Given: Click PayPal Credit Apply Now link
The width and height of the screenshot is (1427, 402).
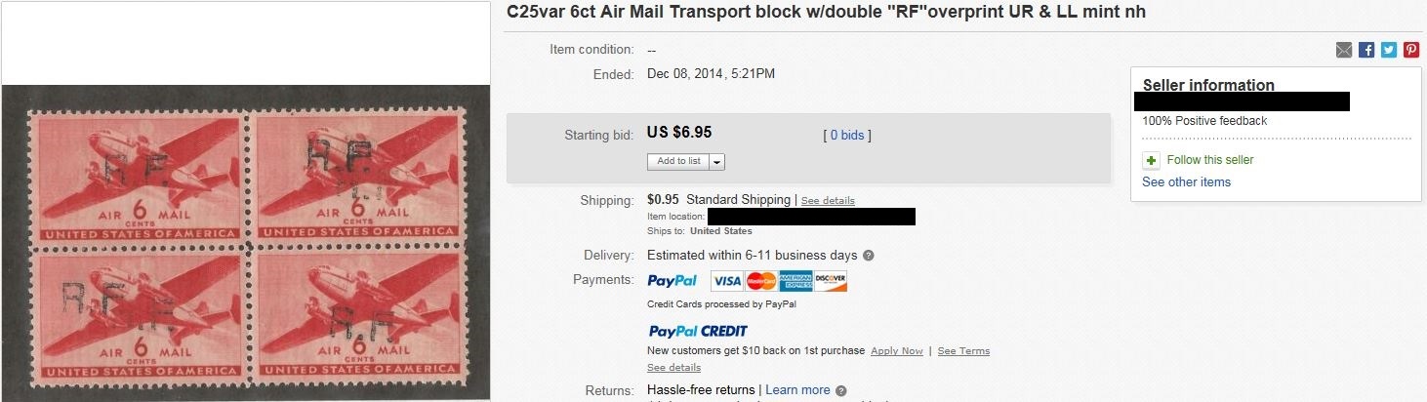Looking at the screenshot, I should pyautogui.click(x=897, y=351).
